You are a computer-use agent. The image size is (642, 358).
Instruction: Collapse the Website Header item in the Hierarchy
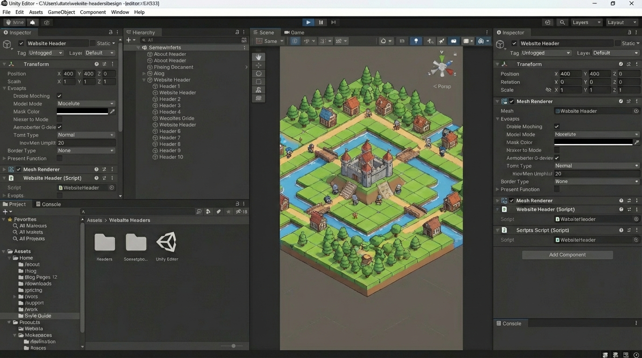(144, 80)
